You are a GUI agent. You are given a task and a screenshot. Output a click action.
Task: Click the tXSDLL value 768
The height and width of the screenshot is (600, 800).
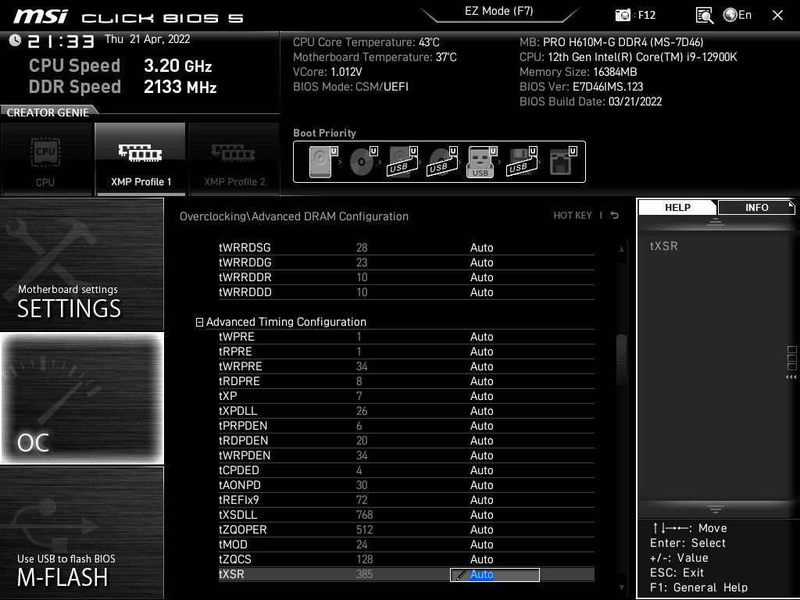click(364, 514)
